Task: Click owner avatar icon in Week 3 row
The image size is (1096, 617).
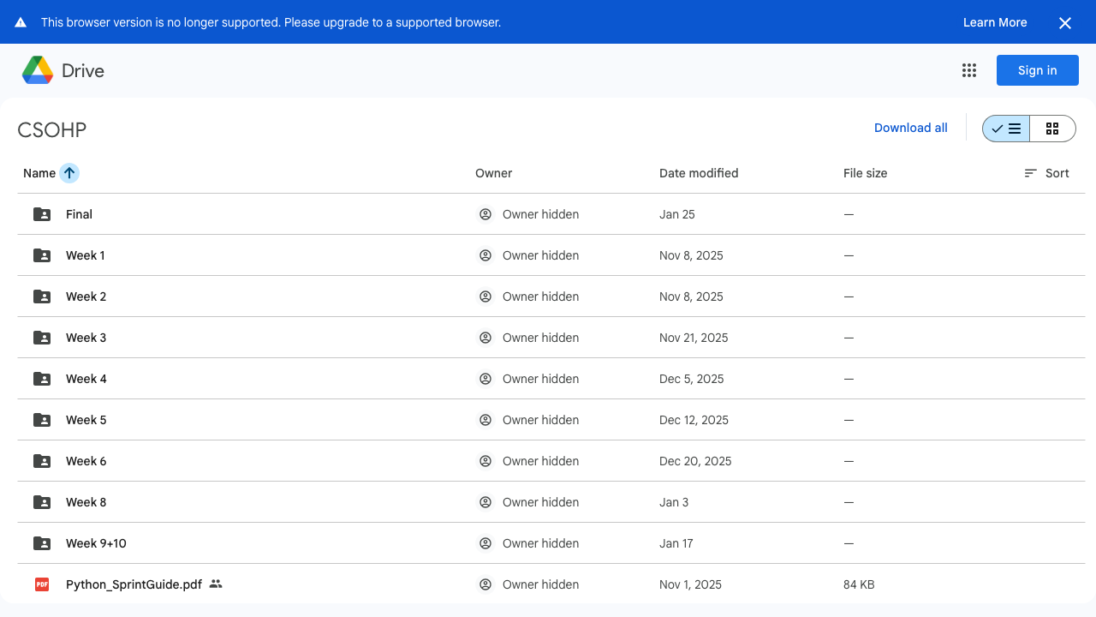Action: 485,338
